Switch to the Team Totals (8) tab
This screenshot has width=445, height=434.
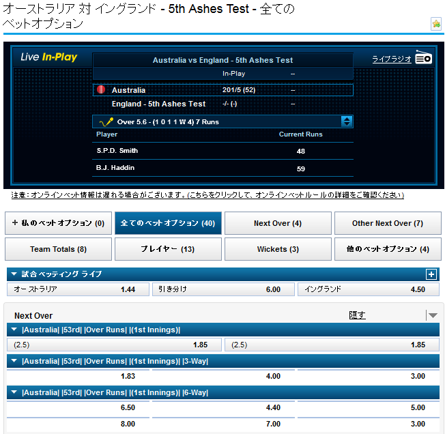coord(58,250)
